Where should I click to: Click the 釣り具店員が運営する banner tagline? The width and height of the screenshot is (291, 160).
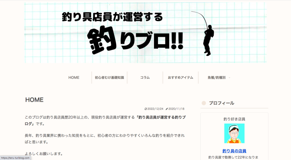pos(112,17)
